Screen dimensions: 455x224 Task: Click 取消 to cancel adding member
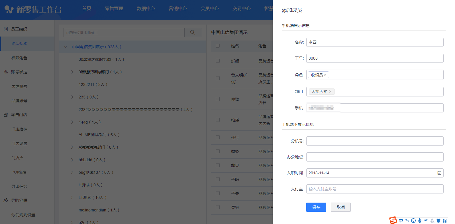point(340,207)
